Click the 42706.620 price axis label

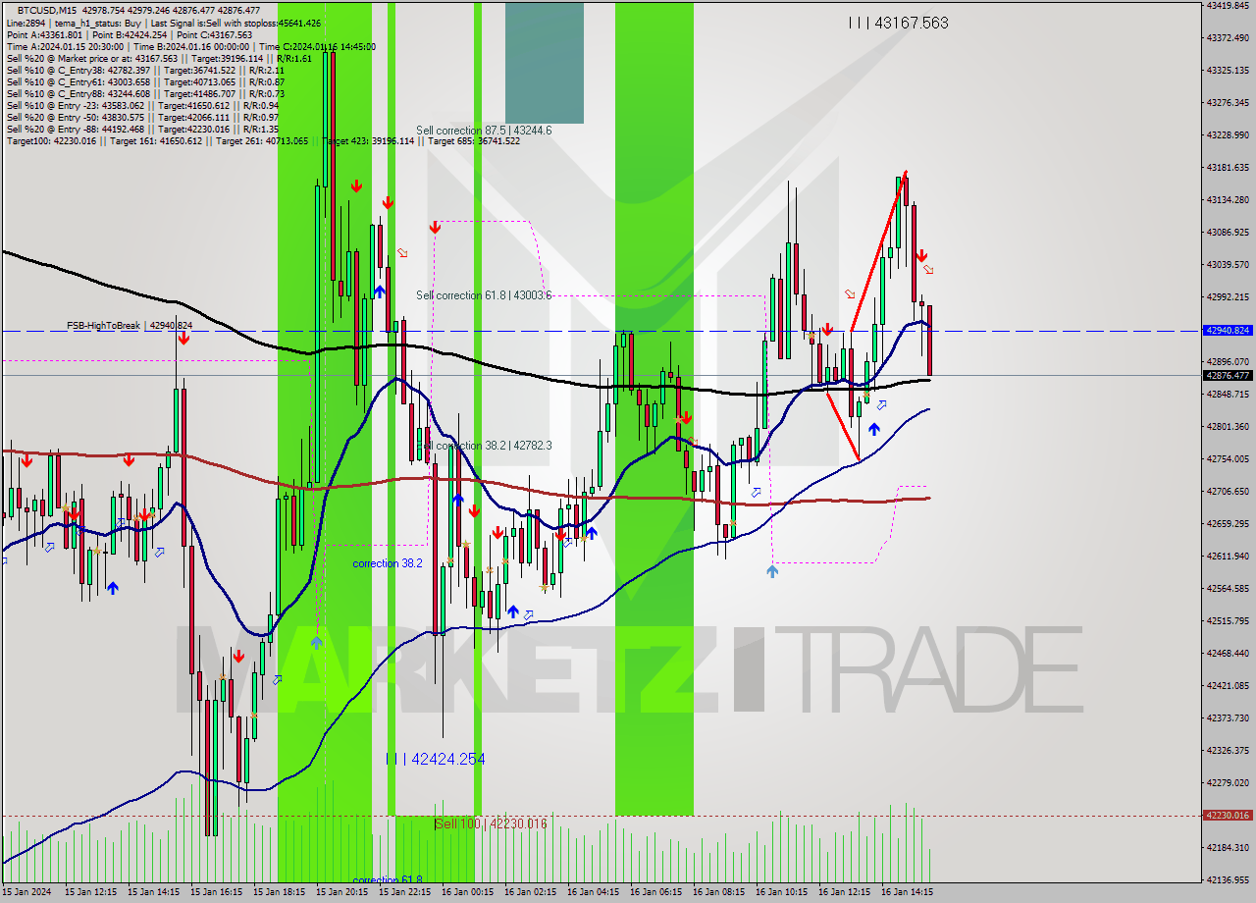click(1228, 491)
